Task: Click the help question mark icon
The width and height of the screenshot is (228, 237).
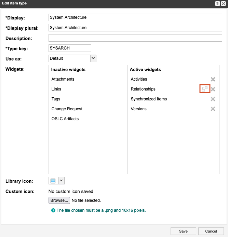Action: point(217,4)
